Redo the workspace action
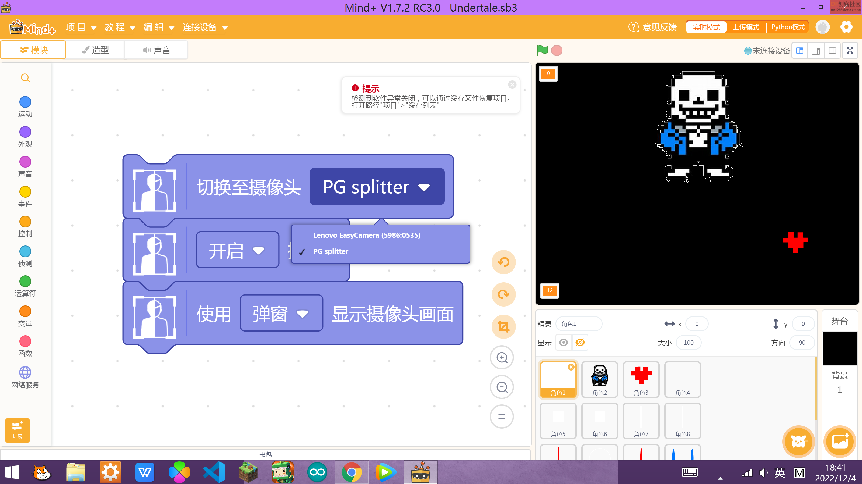 click(x=503, y=294)
